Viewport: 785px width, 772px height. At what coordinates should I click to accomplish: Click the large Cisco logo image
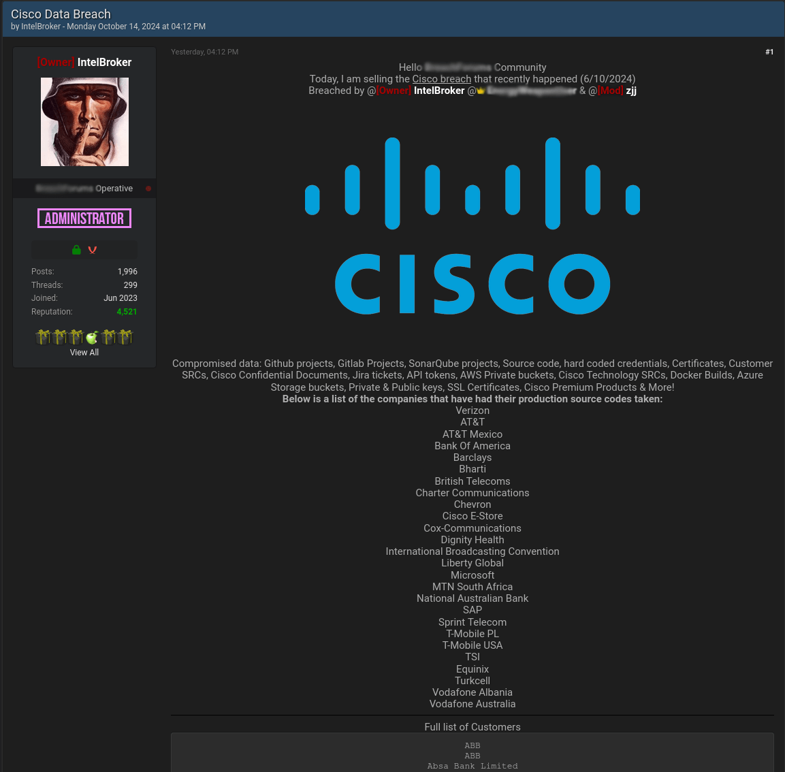472,226
